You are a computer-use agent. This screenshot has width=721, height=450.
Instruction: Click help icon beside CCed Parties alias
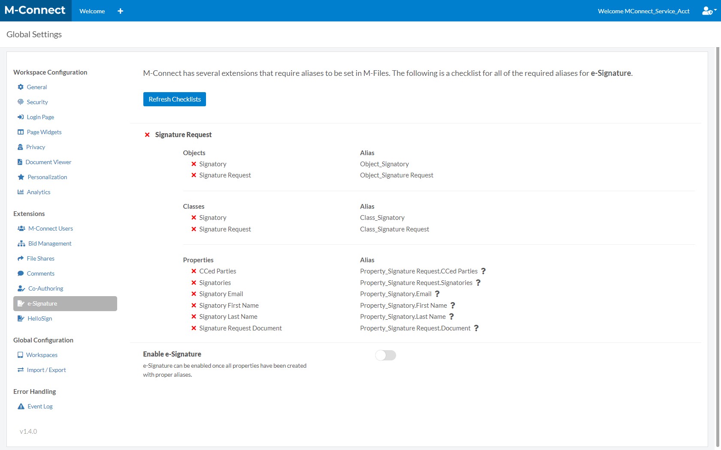[483, 271]
